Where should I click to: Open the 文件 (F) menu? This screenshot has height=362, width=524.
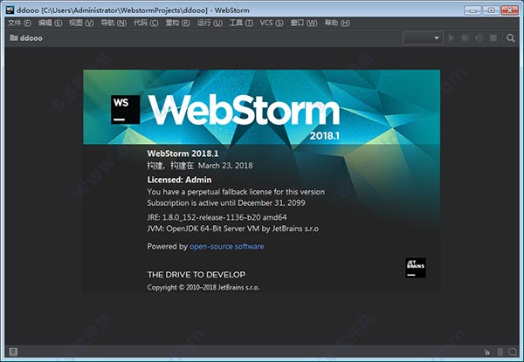click(19, 23)
